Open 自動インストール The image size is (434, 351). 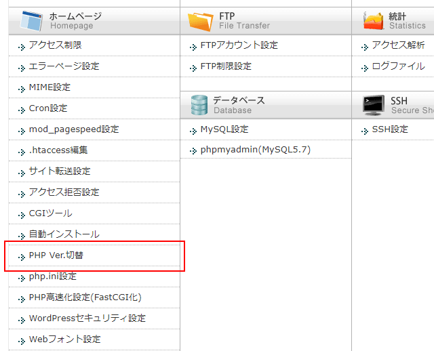(x=64, y=234)
